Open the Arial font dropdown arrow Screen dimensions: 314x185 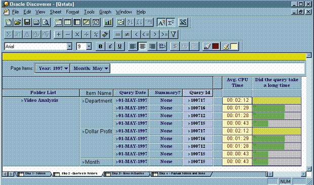tap(69, 46)
